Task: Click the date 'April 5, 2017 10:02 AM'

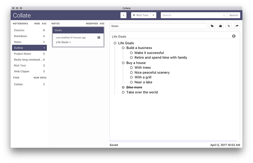Action: point(225,145)
